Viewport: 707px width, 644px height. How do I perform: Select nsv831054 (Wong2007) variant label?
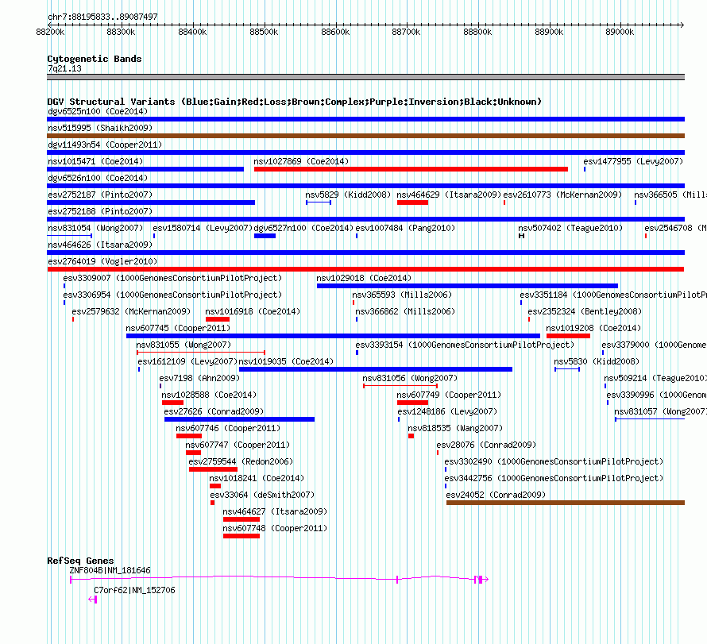click(x=95, y=228)
